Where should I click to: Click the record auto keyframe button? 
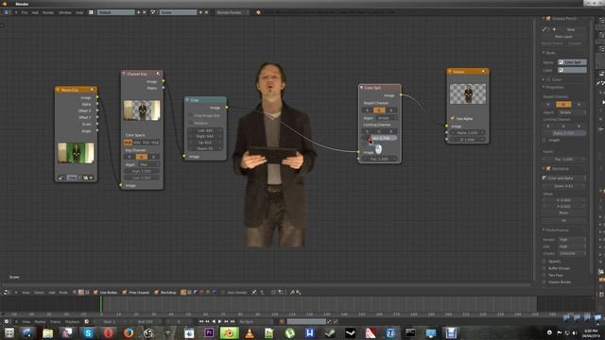282,321
